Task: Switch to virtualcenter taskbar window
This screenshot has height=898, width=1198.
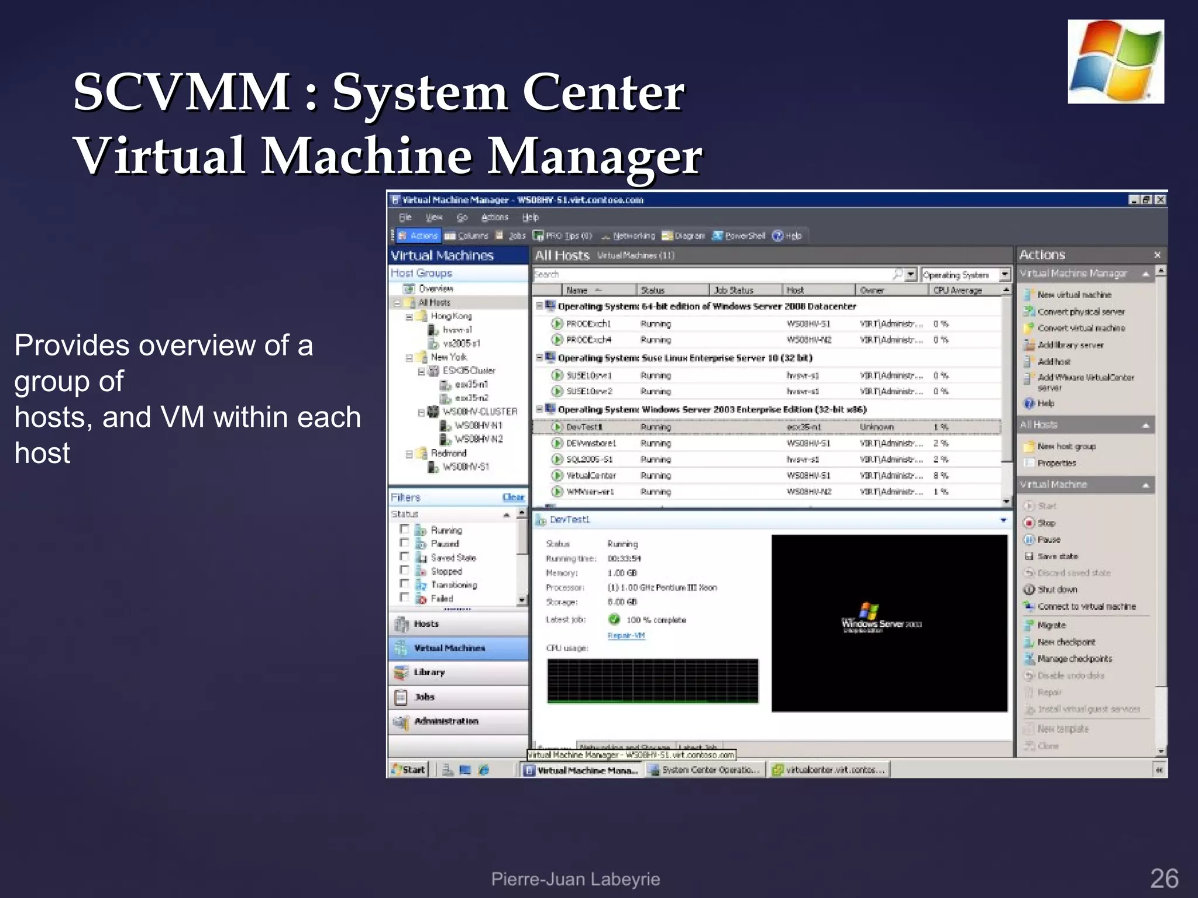Action: 829,770
